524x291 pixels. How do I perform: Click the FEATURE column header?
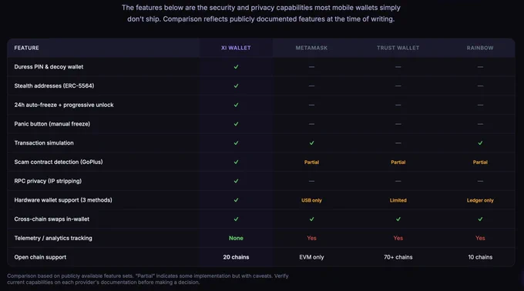click(x=26, y=48)
